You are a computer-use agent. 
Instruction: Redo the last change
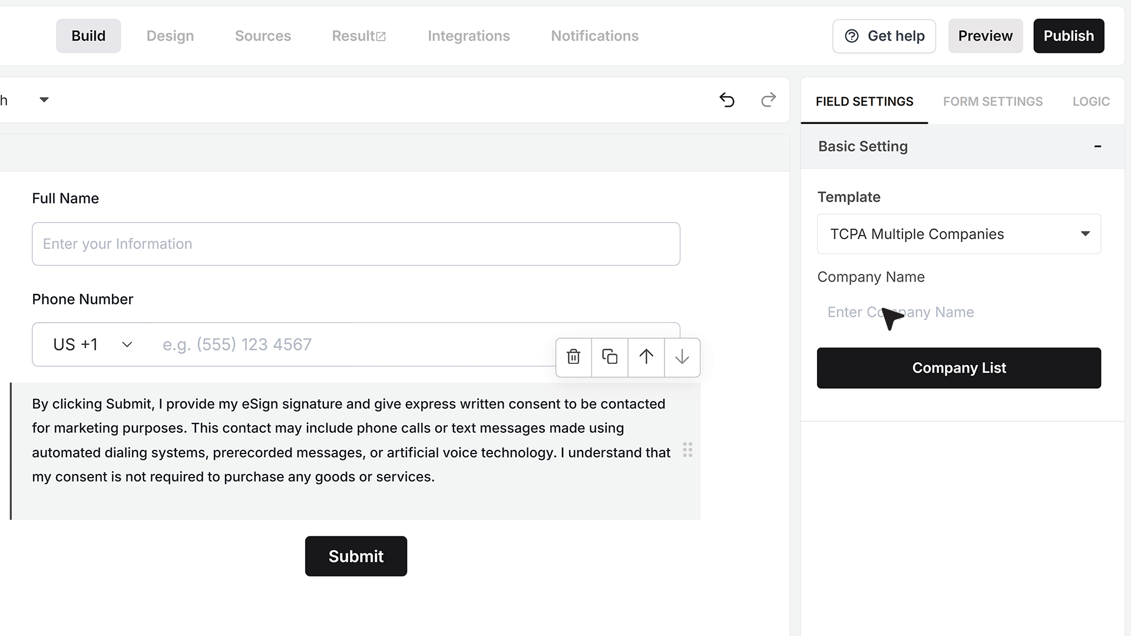[x=768, y=100]
